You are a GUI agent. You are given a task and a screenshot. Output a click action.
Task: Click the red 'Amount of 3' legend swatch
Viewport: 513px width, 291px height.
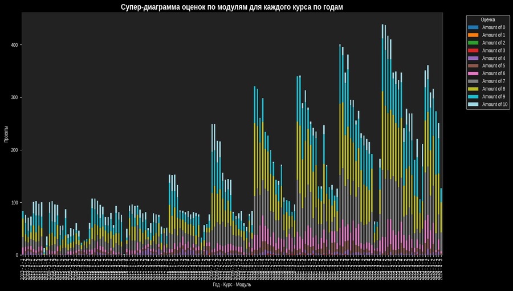point(473,50)
